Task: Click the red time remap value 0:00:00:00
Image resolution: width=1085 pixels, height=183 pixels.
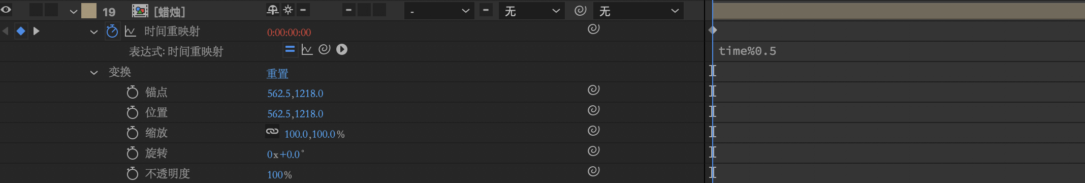Action: point(289,33)
